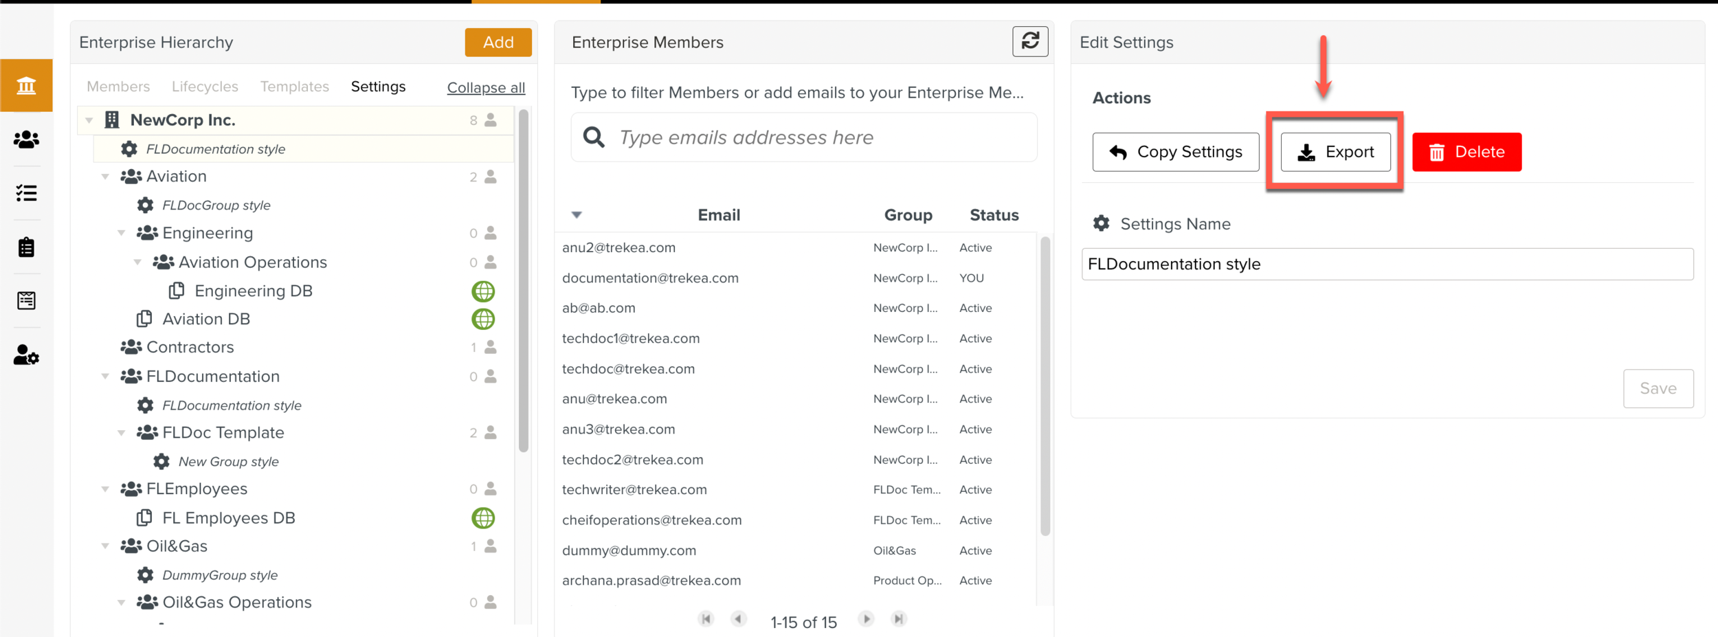Open the user settings sidebar icon
The width and height of the screenshot is (1718, 637).
pos(26,355)
